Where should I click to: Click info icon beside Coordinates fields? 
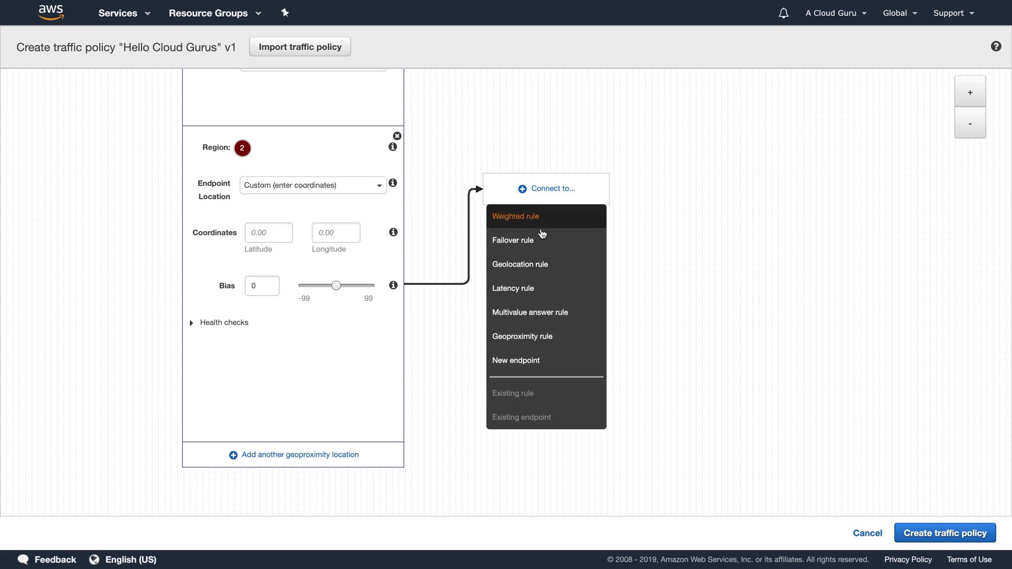[393, 232]
